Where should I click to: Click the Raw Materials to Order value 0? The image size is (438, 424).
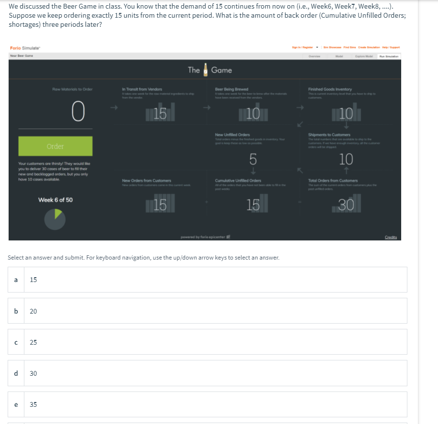(x=78, y=111)
